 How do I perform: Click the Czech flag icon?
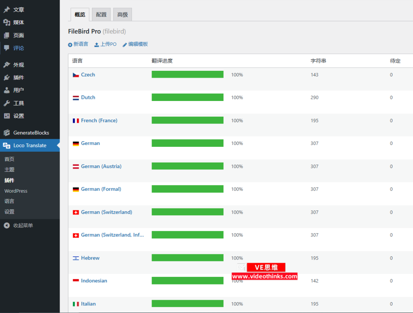pos(76,75)
